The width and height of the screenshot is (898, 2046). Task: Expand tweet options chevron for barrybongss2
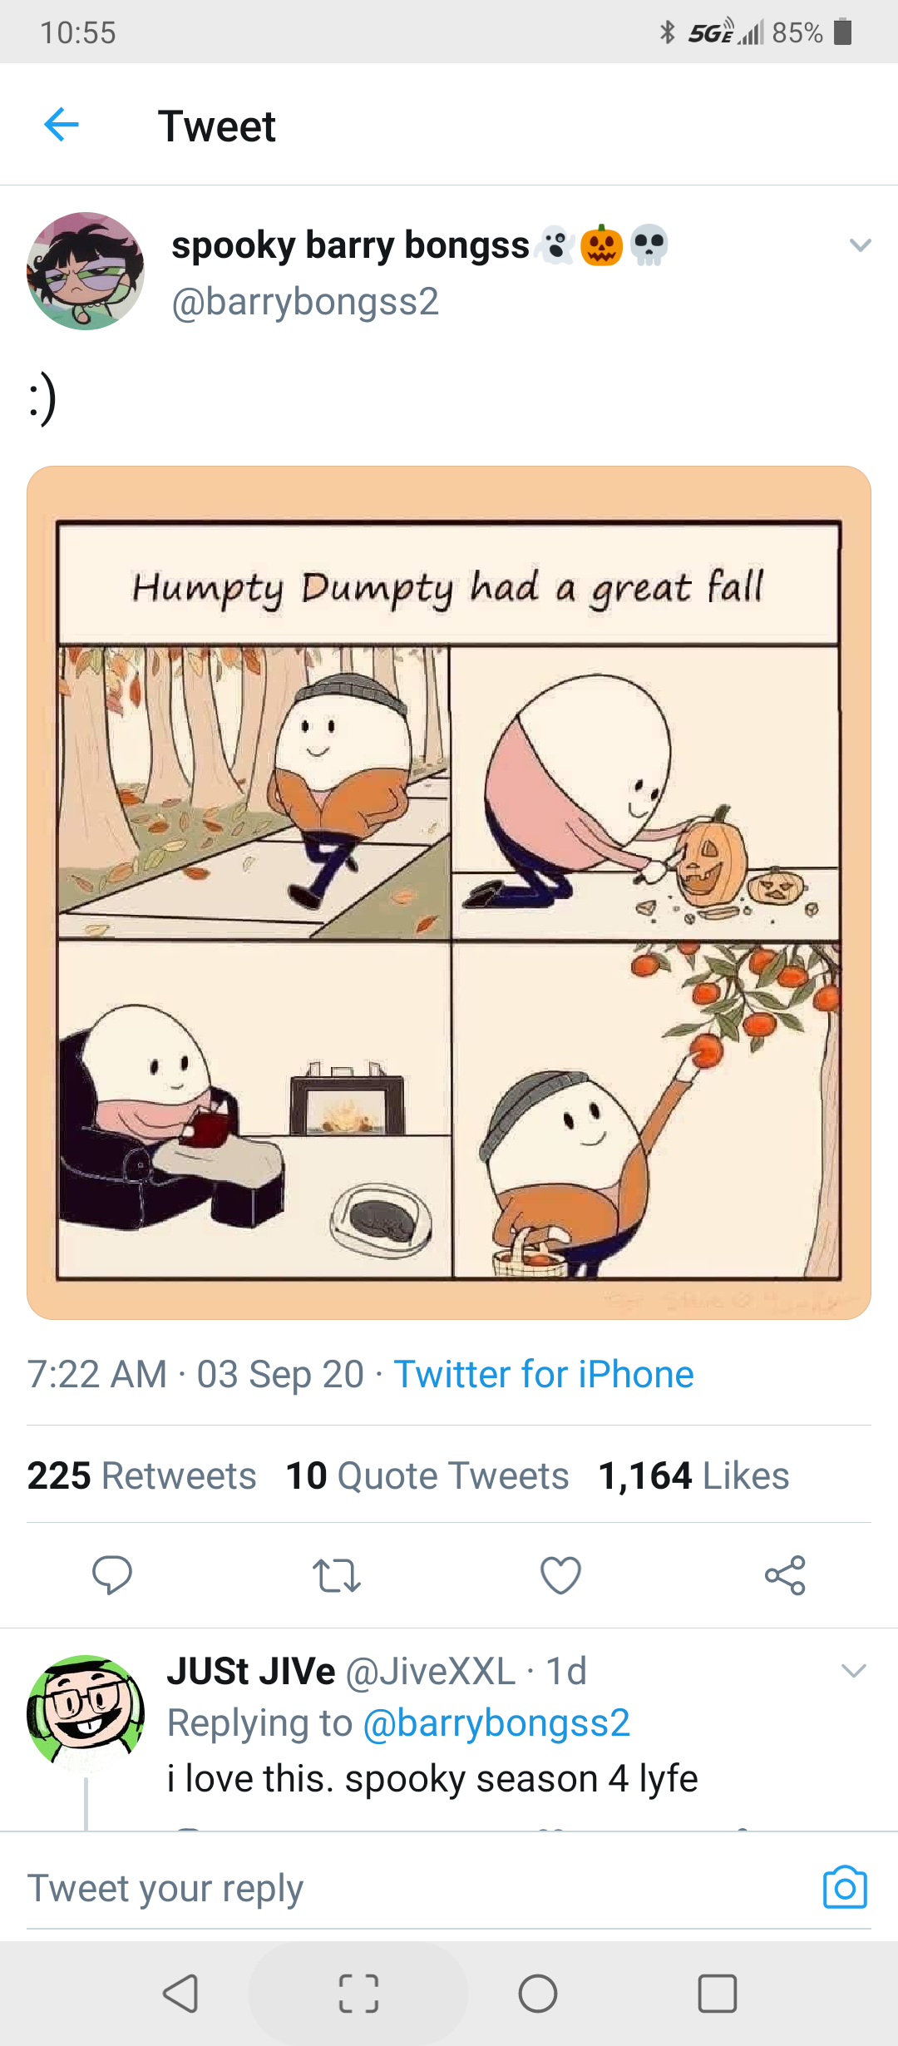click(x=860, y=245)
